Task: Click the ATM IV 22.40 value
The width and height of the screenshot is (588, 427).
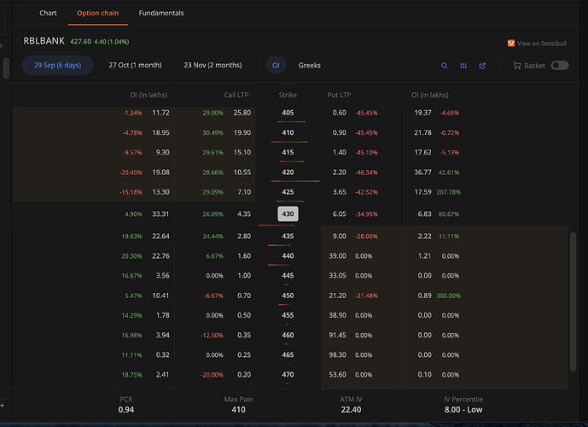Action: [351, 410]
